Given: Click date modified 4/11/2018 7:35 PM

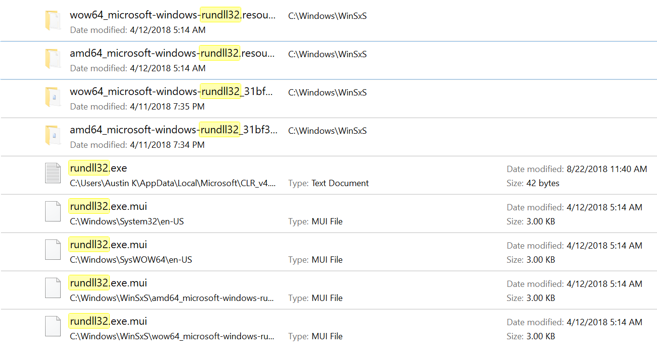Looking at the screenshot, I should point(137,107).
